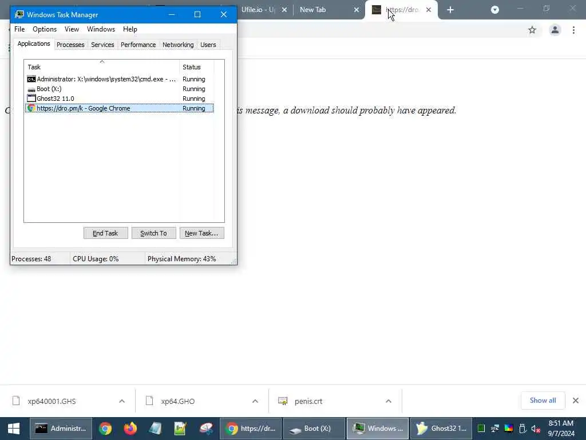
Task: Open the notepad-like taskbar icon after Firefox
Action: pos(155,429)
